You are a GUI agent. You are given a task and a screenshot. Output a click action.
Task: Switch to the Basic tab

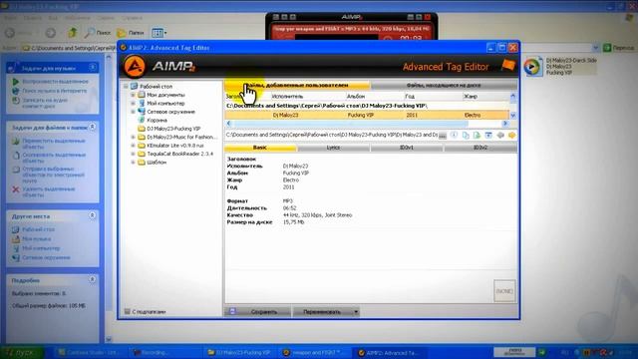(260, 148)
